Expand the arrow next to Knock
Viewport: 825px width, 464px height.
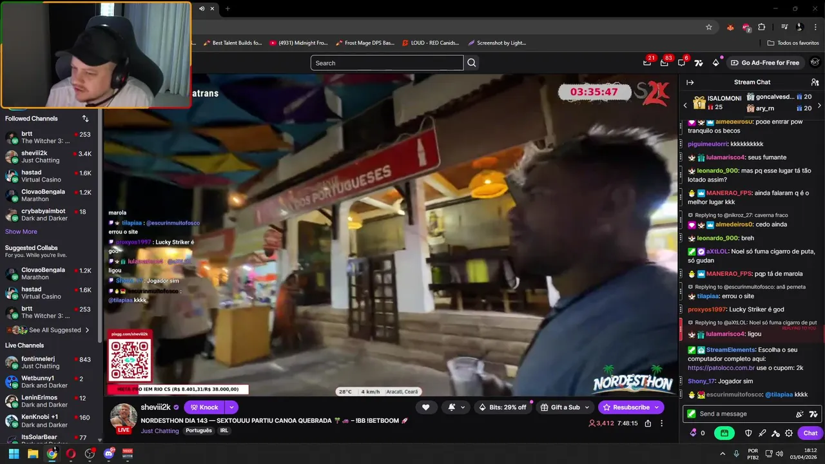point(231,407)
